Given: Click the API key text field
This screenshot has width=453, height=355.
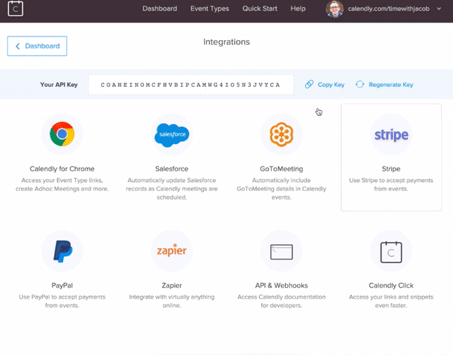Looking at the screenshot, I should (x=191, y=85).
